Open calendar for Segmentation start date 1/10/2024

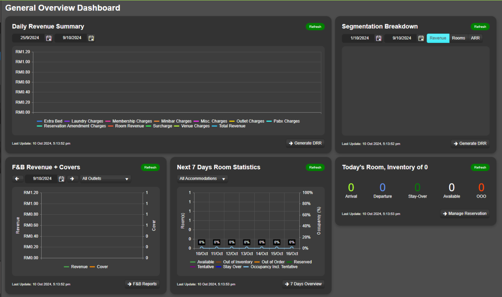point(378,38)
